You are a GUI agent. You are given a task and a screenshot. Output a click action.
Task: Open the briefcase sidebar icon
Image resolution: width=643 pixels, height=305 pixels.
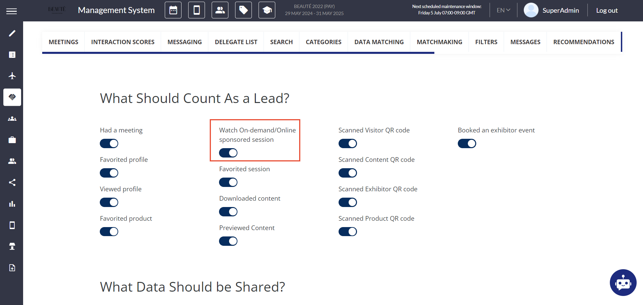pyautogui.click(x=12, y=140)
